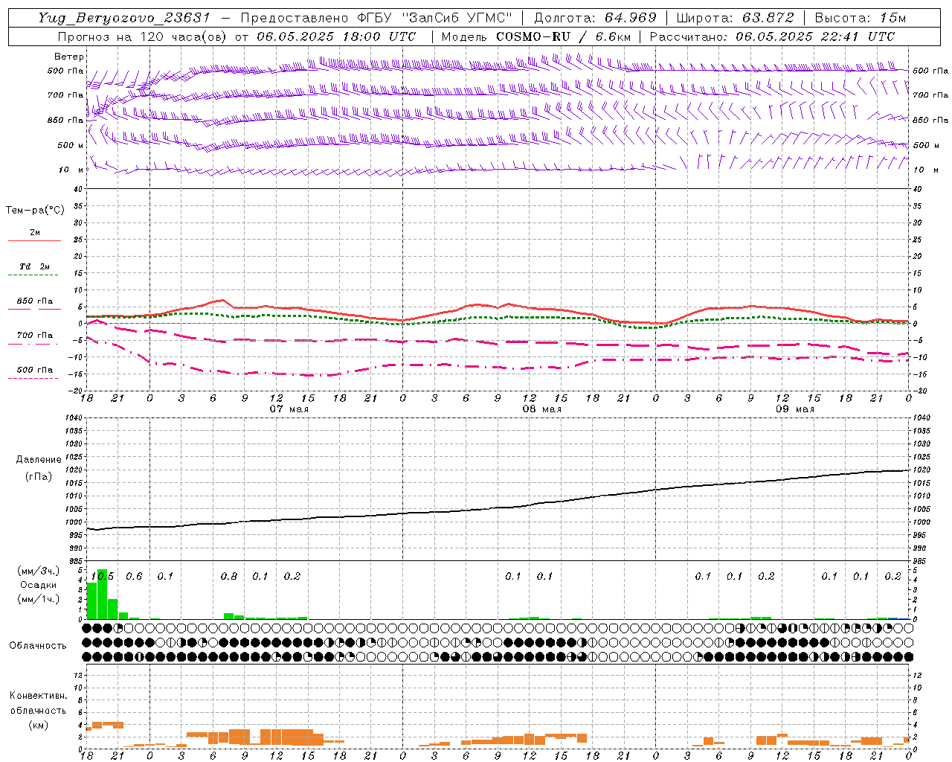Click the 'Облачность' cloudiness label

pos(38,645)
